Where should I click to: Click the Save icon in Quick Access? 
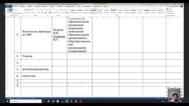[x=10, y=4]
